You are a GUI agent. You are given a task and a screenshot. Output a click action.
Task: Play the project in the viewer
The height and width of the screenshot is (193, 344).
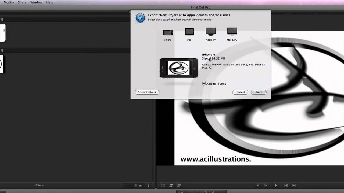point(276,185)
